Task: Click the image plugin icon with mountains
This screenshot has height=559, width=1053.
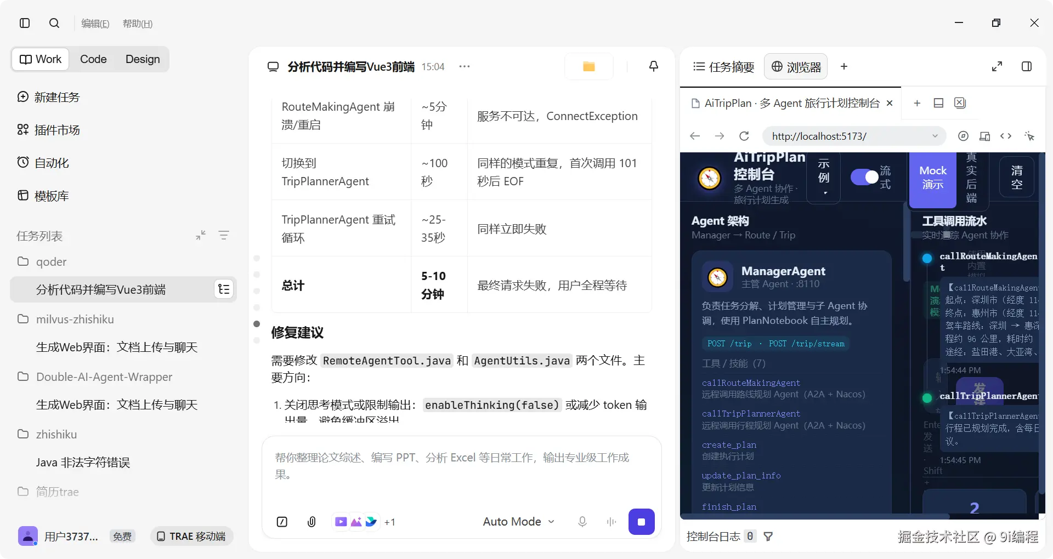Action: [x=356, y=522]
